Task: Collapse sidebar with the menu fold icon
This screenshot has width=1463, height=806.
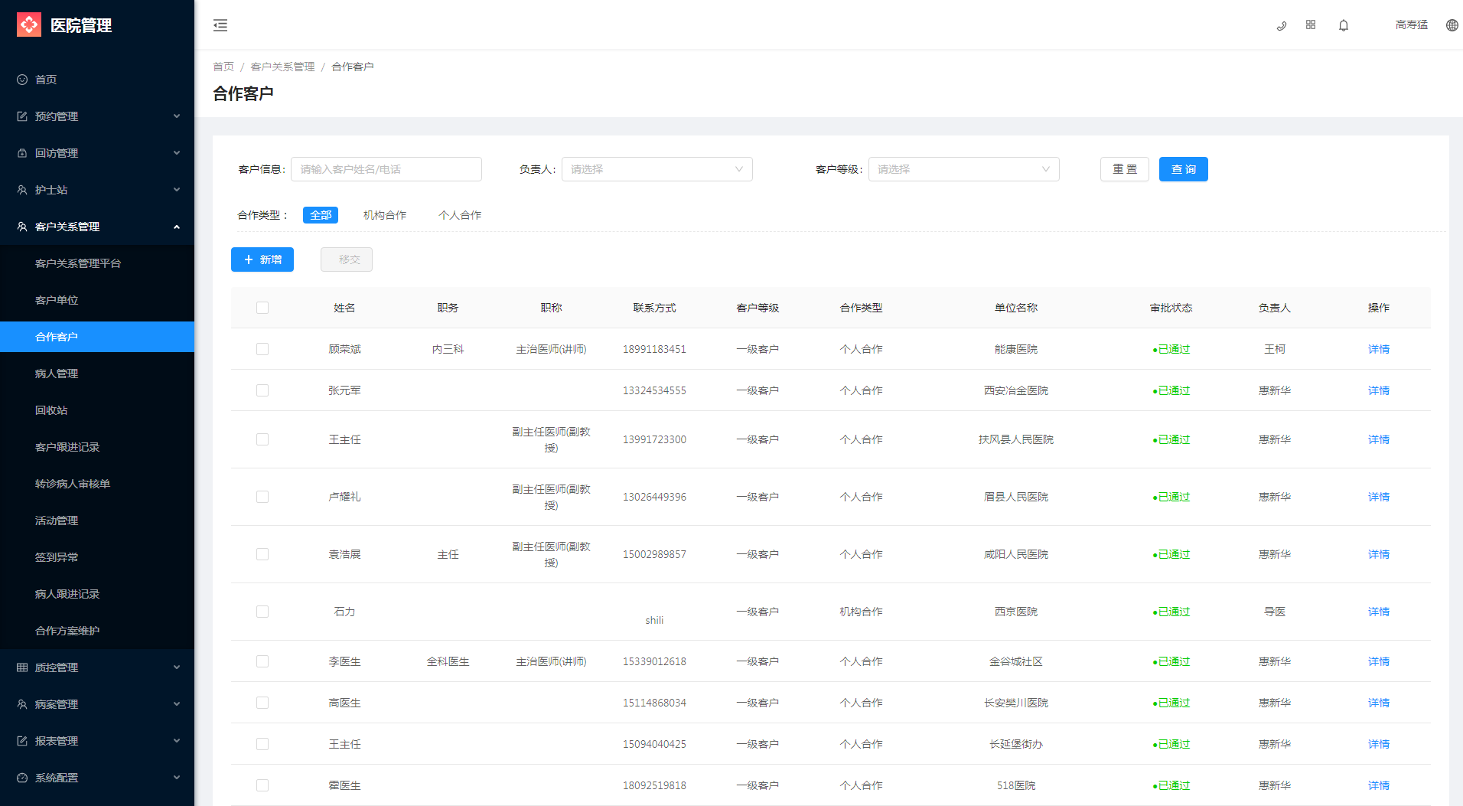Action: pos(220,25)
